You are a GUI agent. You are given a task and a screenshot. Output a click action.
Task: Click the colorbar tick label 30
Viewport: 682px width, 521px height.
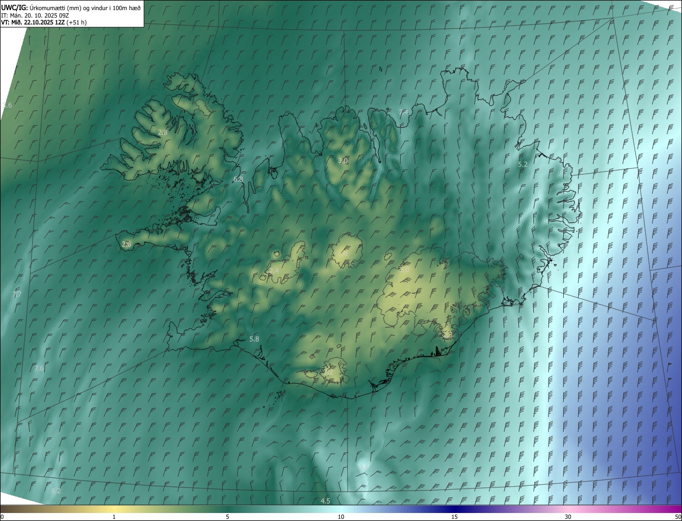click(x=568, y=517)
